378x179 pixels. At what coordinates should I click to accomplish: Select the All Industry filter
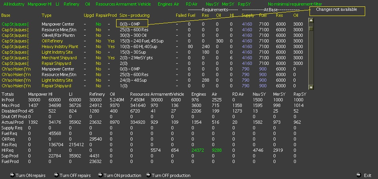14,4
